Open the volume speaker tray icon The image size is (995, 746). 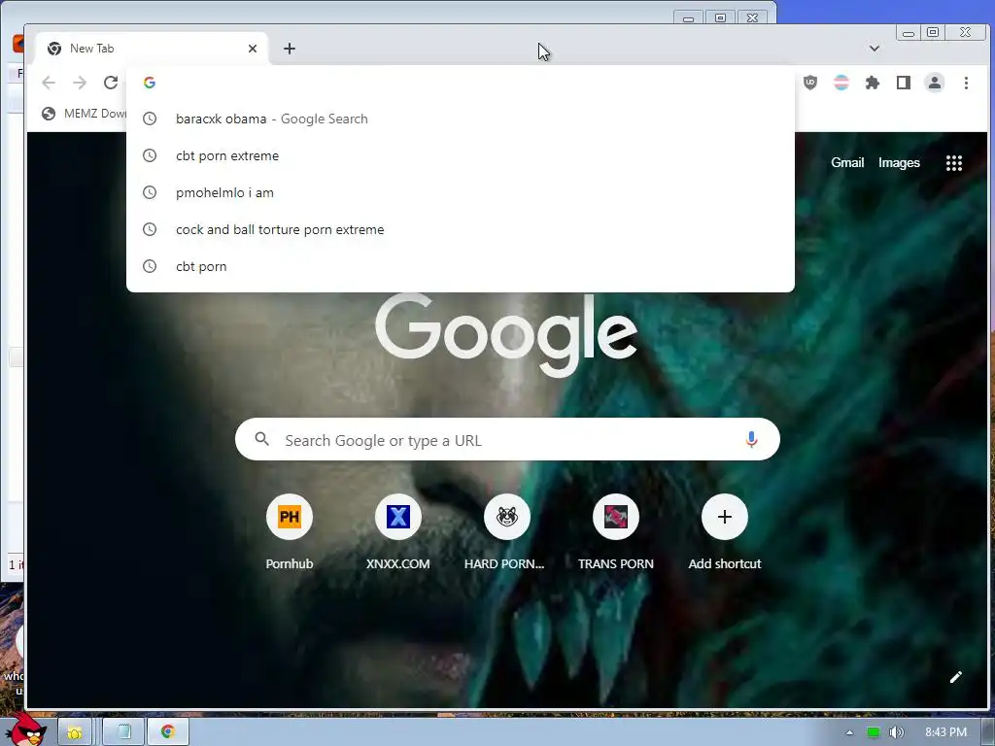(896, 732)
